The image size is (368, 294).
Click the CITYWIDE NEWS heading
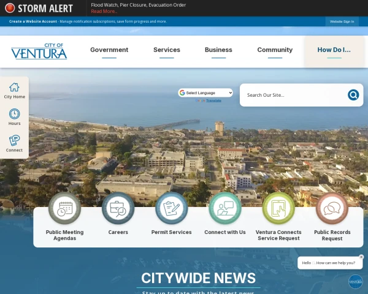(x=198, y=278)
